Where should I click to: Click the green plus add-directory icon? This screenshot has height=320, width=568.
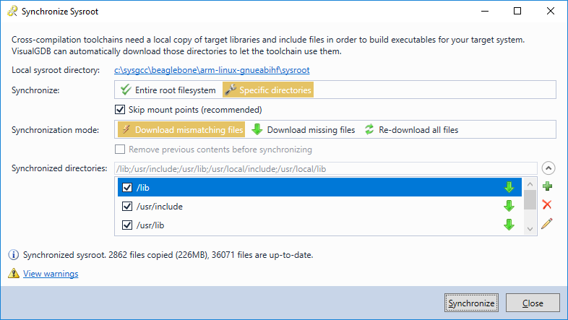click(547, 186)
